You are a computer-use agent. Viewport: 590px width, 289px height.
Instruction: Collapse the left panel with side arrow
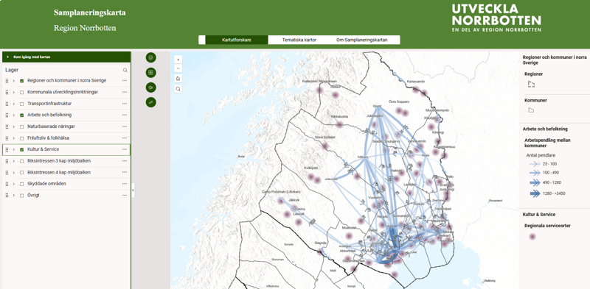tap(133, 190)
